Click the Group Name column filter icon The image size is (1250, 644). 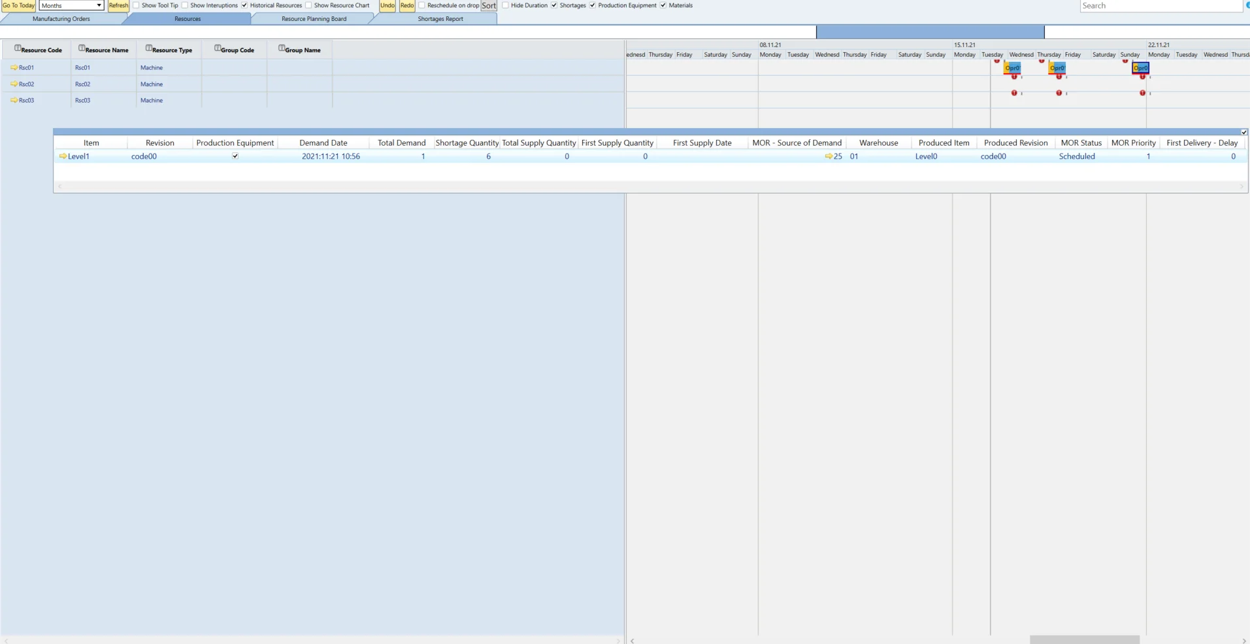click(282, 48)
